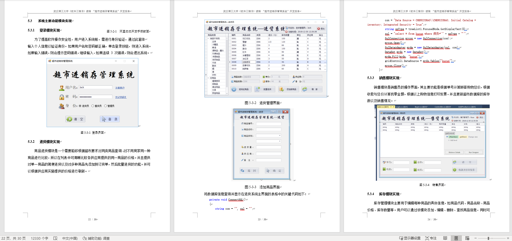
Task: Open the proofing errors icon in status bar
Action: [55, 238]
